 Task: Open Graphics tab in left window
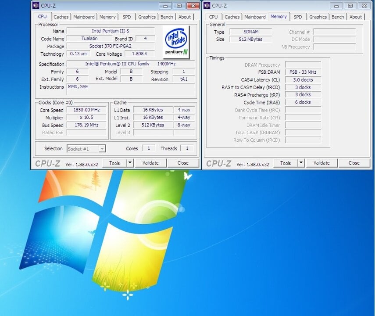147,17
